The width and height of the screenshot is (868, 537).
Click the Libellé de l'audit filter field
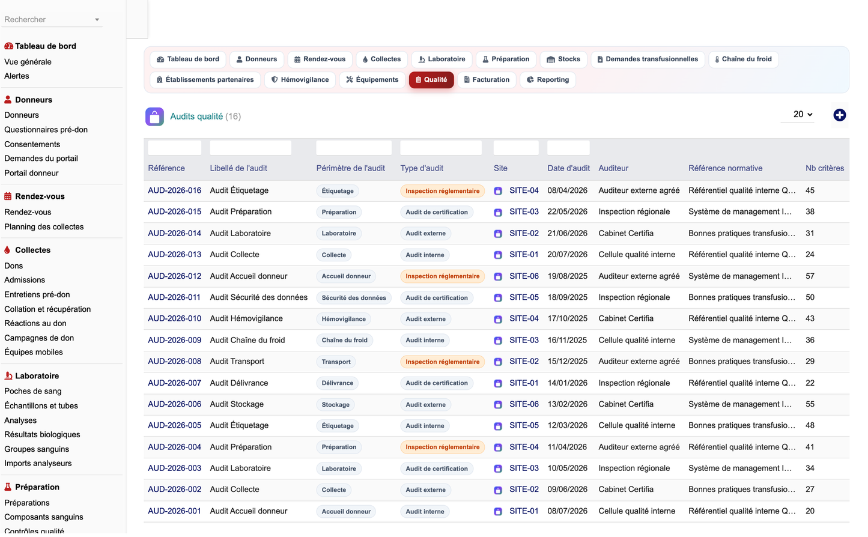tap(250, 148)
